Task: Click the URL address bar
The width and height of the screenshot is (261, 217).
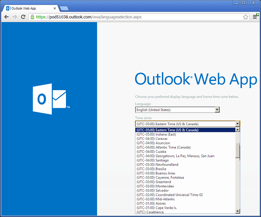Action: (138, 17)
